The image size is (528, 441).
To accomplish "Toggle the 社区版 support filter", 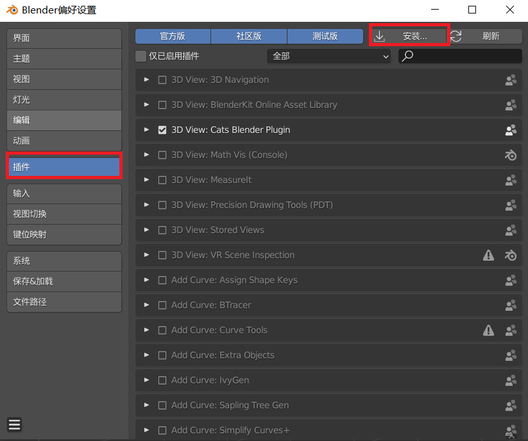I will 249,36.
